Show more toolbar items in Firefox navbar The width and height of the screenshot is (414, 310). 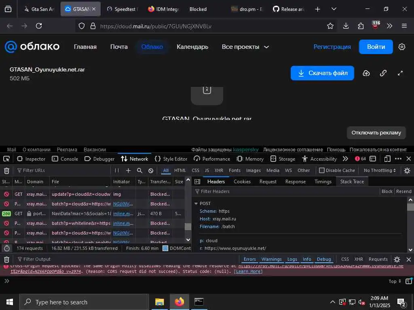click(389, 26)
